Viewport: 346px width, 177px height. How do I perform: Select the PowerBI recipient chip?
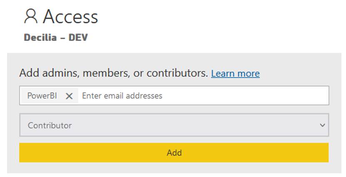click(x=50, y=96)
